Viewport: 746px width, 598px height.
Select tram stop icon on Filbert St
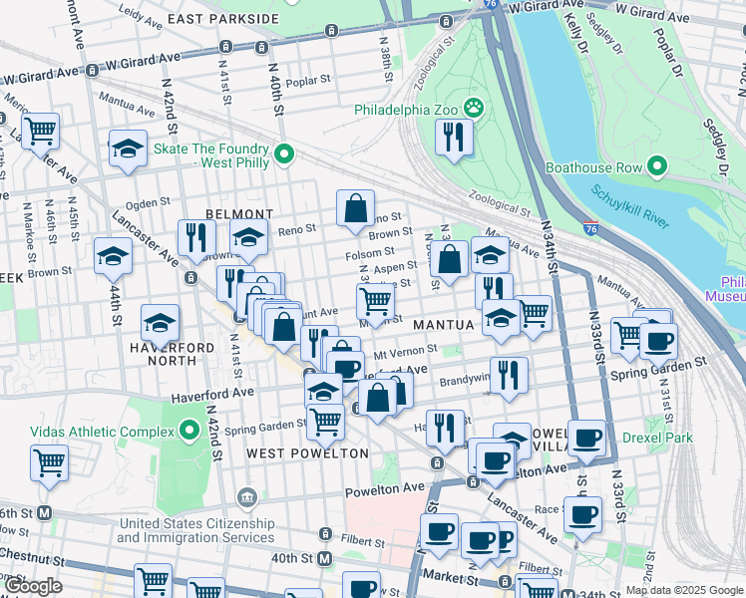pyautogui.click(x=325, y=534)
